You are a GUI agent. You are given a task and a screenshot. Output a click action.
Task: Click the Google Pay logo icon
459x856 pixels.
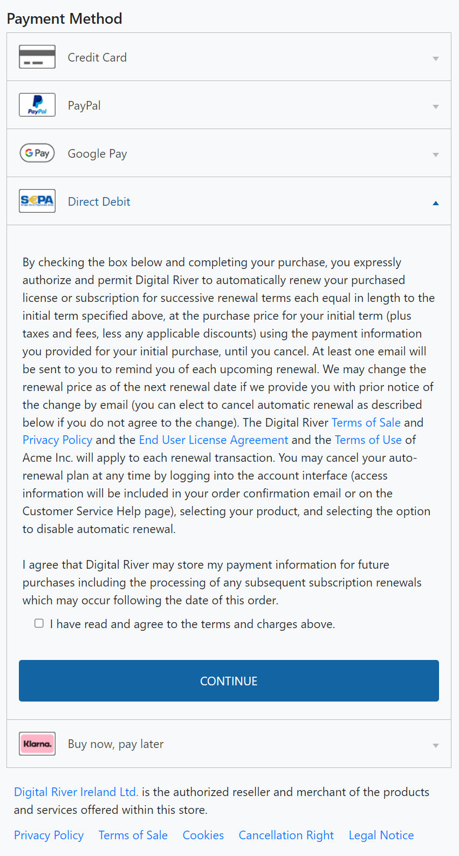coord(37,153)
